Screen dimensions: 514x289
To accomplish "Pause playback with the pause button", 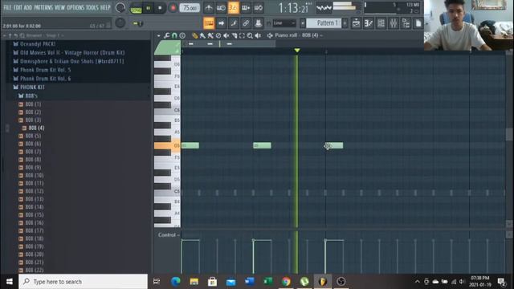I will point(148,8).
